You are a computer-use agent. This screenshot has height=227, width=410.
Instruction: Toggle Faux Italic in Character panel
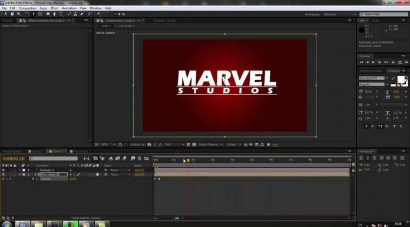[373, 126]
